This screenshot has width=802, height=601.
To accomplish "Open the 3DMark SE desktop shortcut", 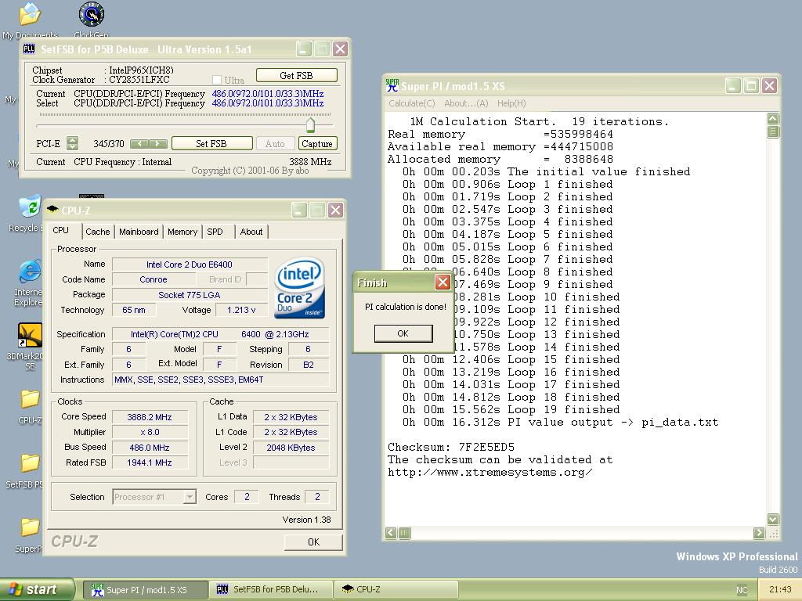I will 30,335.
